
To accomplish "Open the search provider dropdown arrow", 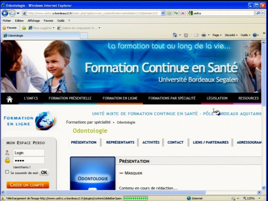I will (263, 13).
